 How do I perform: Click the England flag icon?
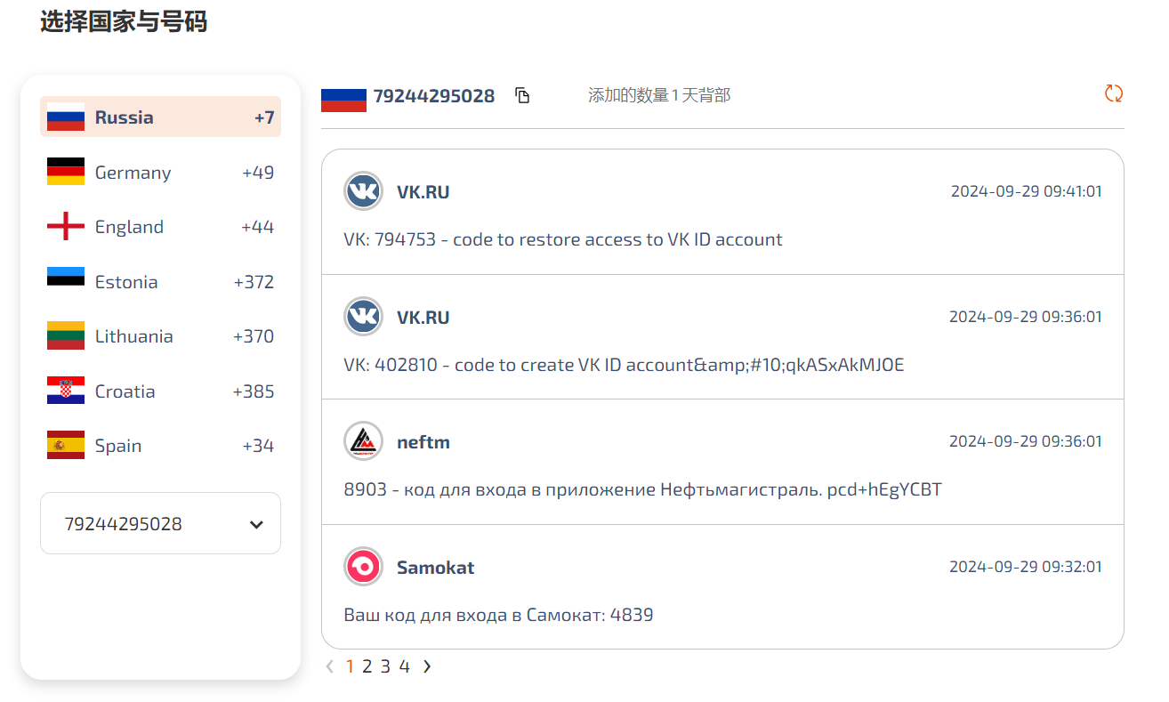[x=66, y=227]
